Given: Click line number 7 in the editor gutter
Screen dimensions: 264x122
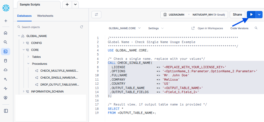Looking at the screenshot, I should point(98,63).
